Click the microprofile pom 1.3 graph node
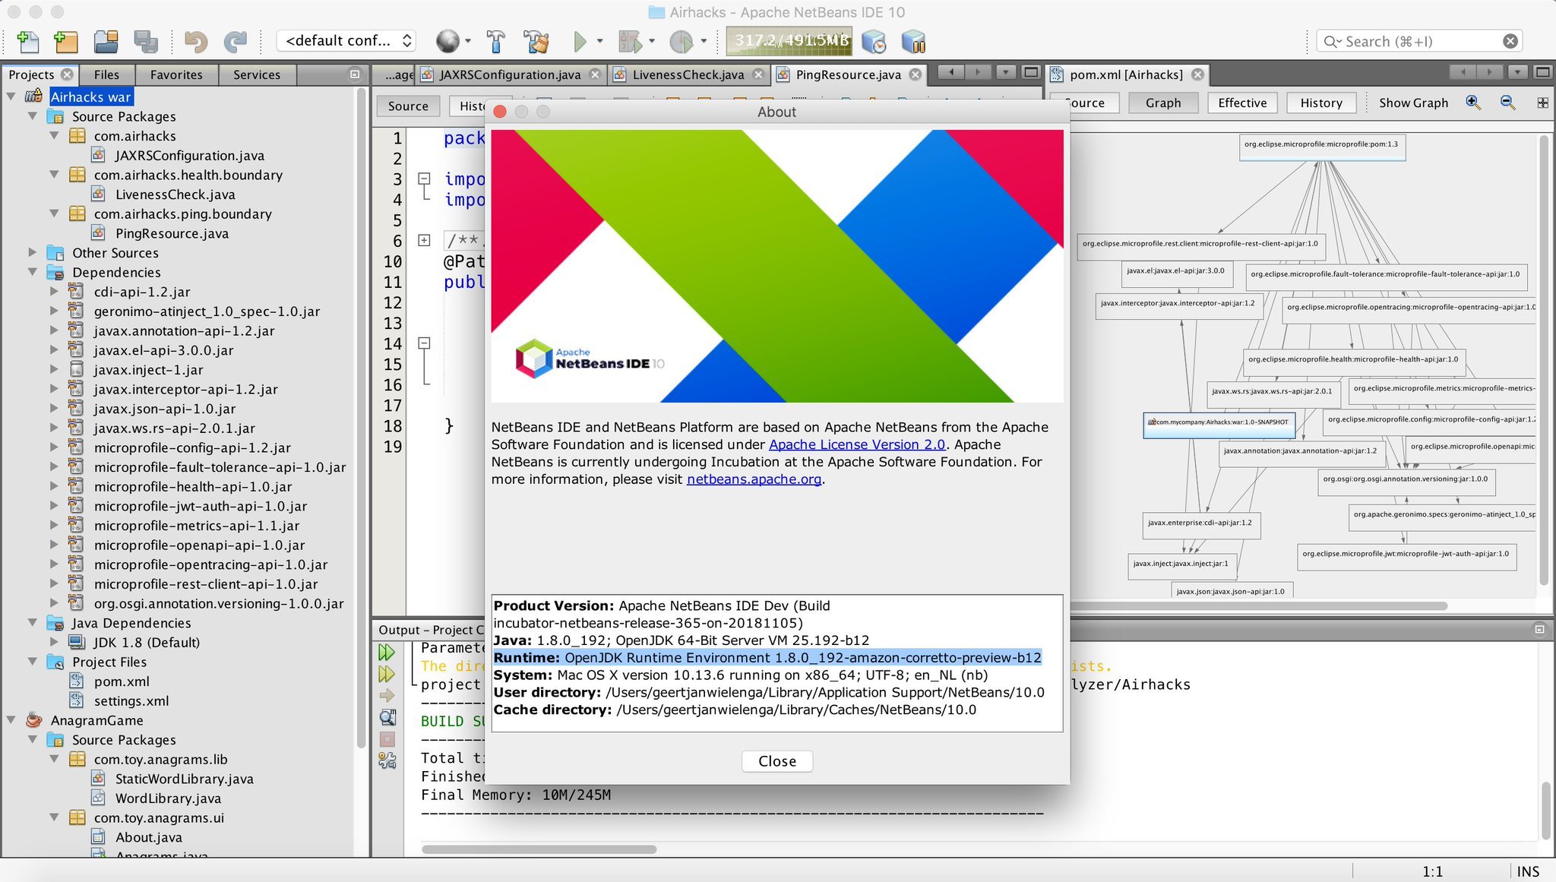The image size is (1556, 882). tap(1322, 146)
